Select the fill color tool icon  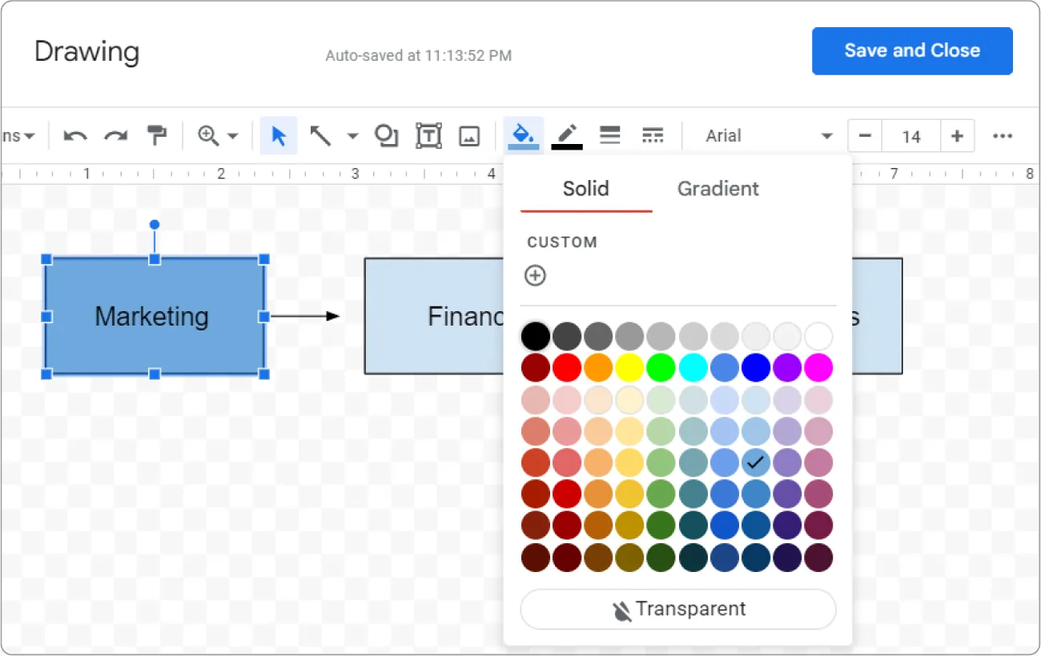524,135
